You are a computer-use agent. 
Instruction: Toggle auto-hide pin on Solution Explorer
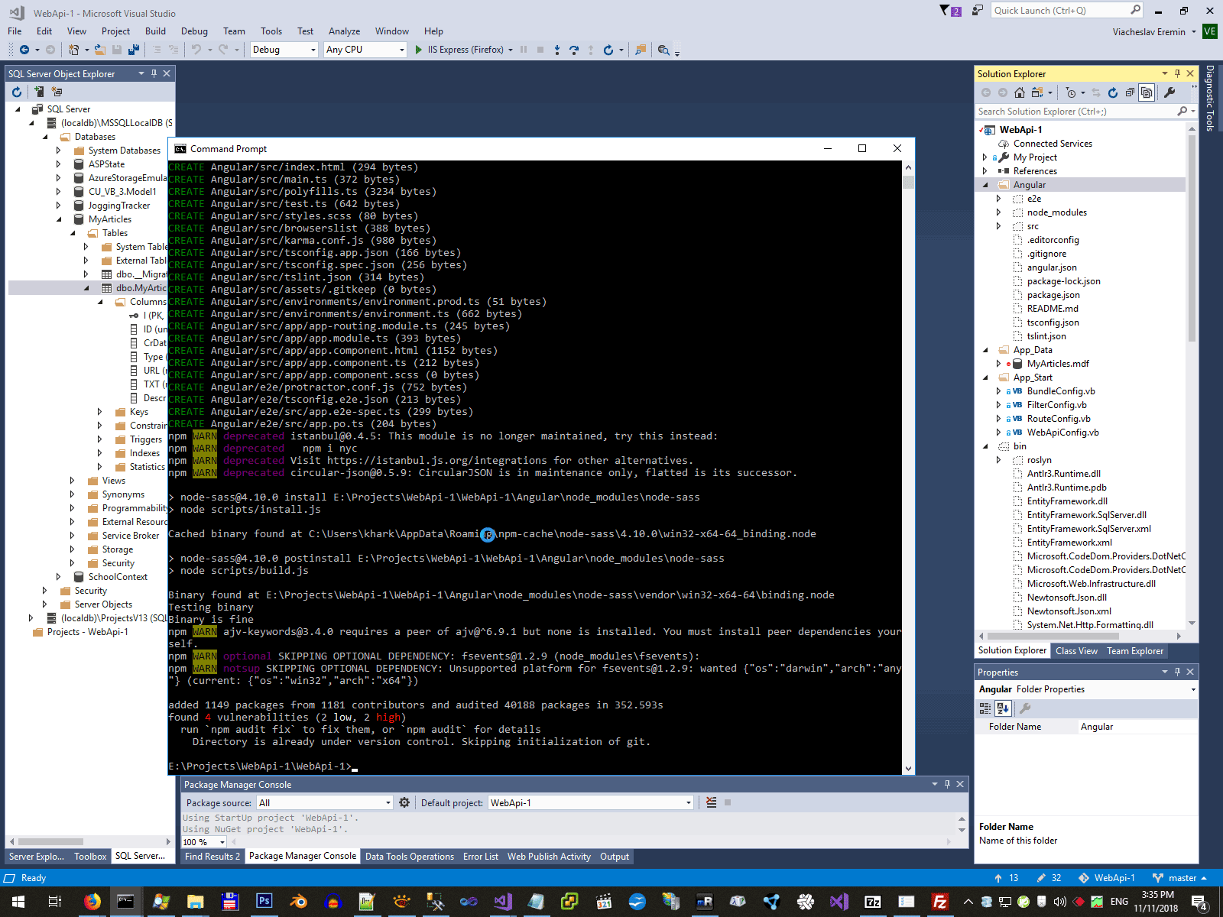tap(1177, 73)
